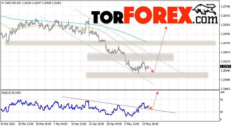Click price level 1.24790 on the axis

pos(225,34)
